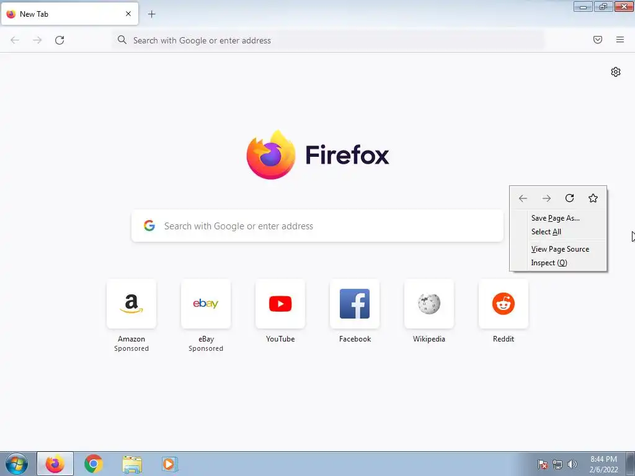Click the taskbar clock showing 8:44 PM
Image resolution: width=635 pixels, height=476 pixels.
(x=603, y=464)
